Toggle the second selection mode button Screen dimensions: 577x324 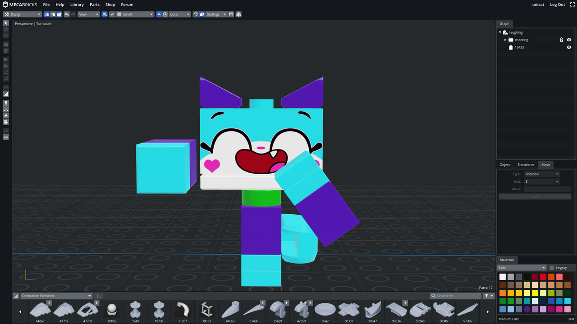[53, 14]
